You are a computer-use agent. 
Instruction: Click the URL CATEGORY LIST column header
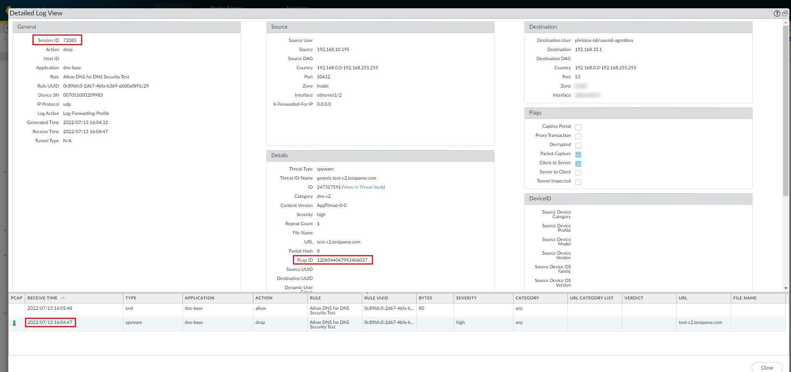tap(594, 298)
